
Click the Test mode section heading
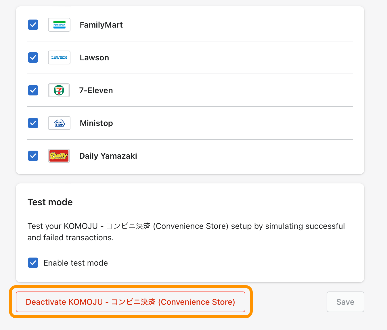click(x=50, y=202)
